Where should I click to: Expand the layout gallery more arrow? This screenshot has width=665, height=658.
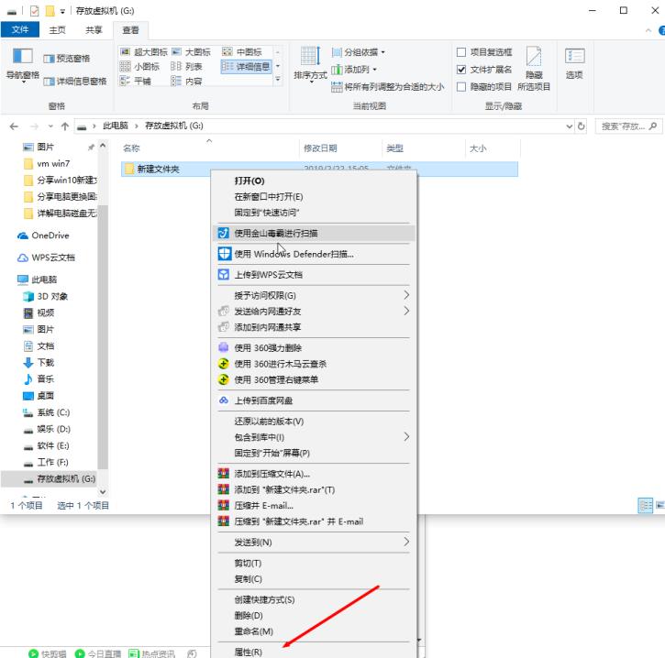[278, 79]
